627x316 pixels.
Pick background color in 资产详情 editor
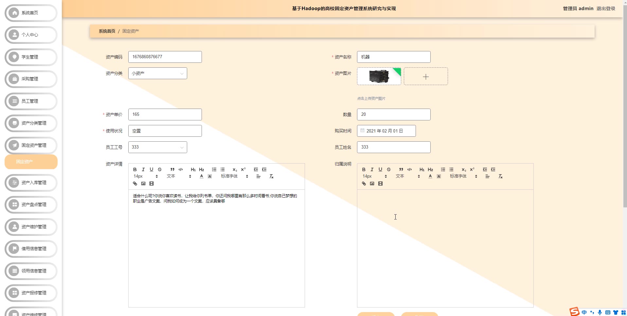click(210, 176)
